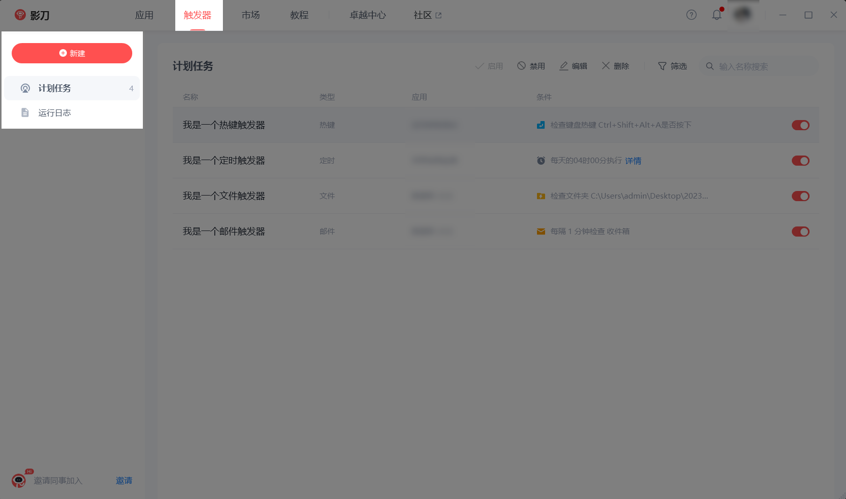Click the 影刀 logo icon
Viewport: 846px width, 499px height.
point(20,15)
